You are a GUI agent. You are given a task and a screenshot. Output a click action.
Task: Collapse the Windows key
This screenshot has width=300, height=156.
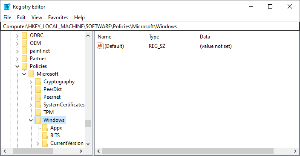31,120
